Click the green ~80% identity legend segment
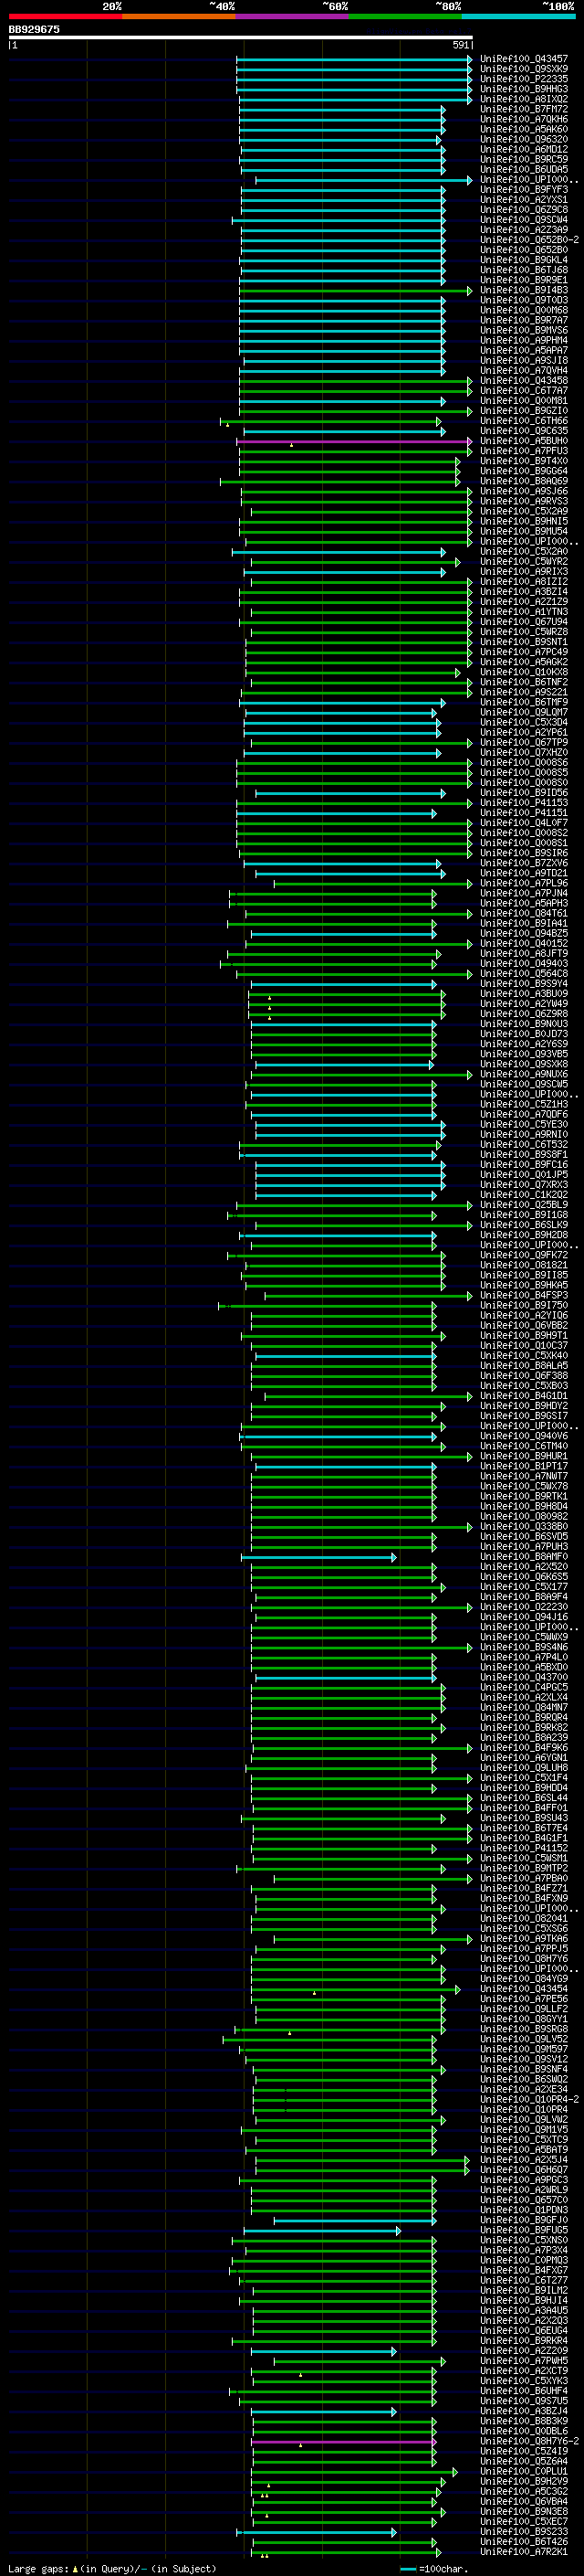Image resolution: width=584 pixels, height=2576 pixels. [405, 16]
